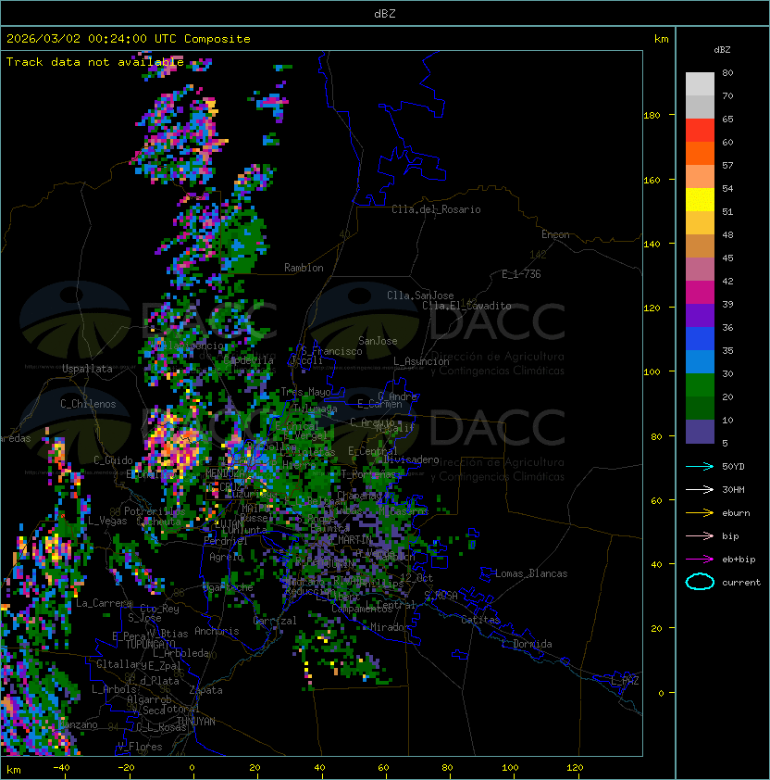Click the '50YD' legend label
770x780 pixels.
pos(733,467)
